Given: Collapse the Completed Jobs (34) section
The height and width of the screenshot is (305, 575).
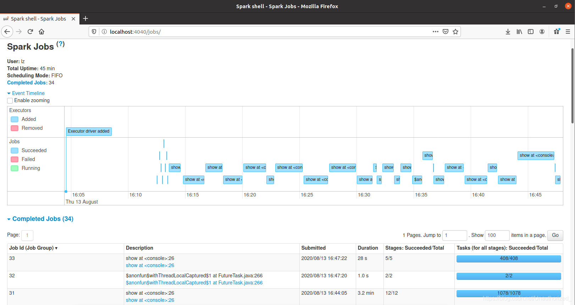Looking at the screenshot, I should coord(40,219).
